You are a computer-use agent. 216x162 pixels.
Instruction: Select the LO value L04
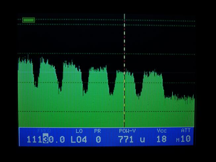(x=79, y=140)
